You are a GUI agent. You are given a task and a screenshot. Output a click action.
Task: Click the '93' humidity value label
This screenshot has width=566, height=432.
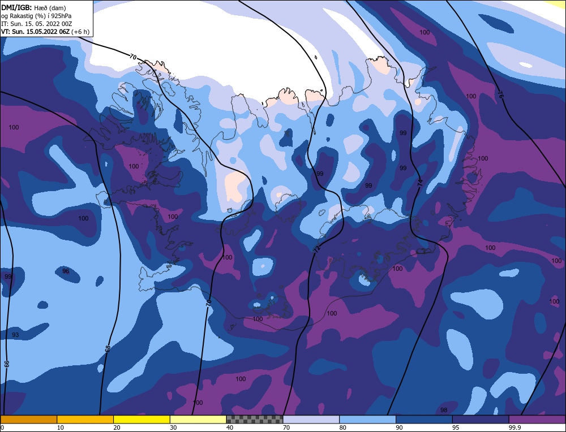(x=15, y=335)
